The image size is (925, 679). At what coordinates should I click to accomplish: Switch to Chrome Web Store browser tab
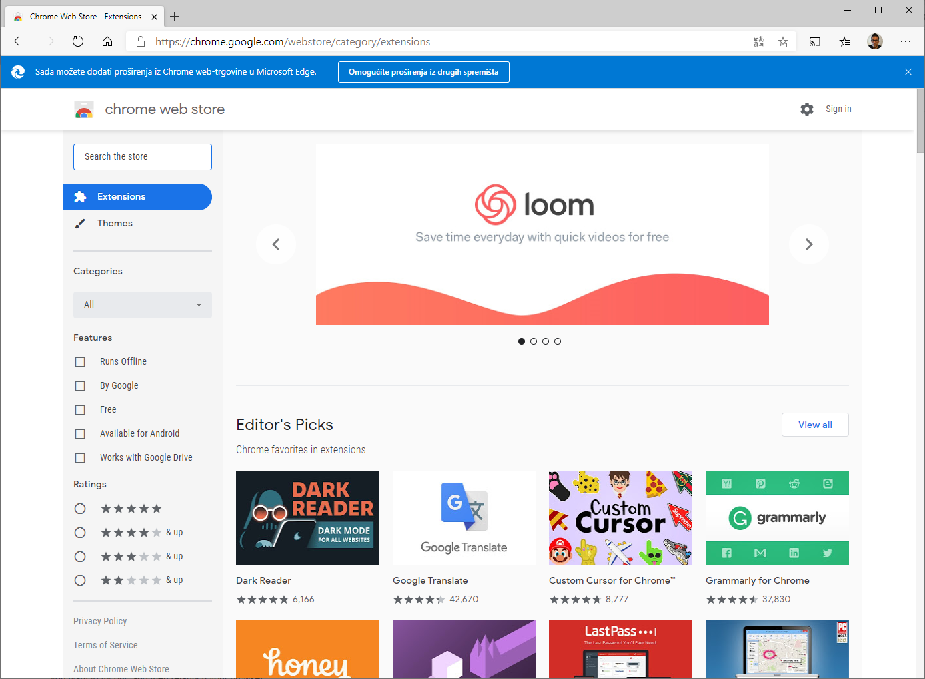pyautogui.click(x=85, y=17)
